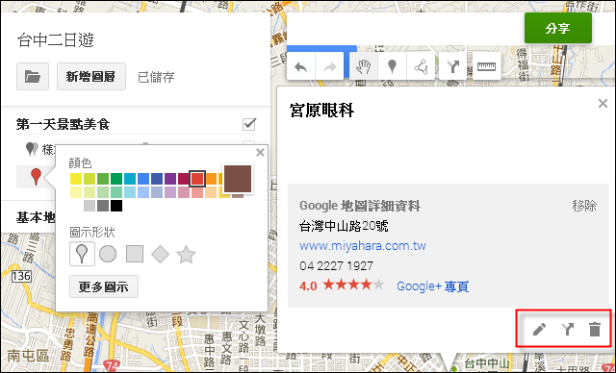Pick the bright teal cyan swatch
Screen dimensions: 616x373
130,179
